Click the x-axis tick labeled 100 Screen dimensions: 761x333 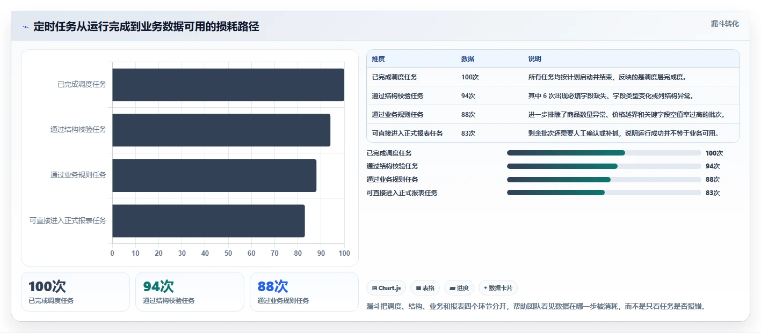point(344,253)
